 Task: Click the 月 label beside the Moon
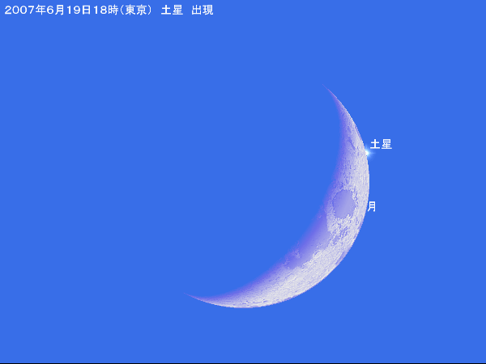click(372, 206)
